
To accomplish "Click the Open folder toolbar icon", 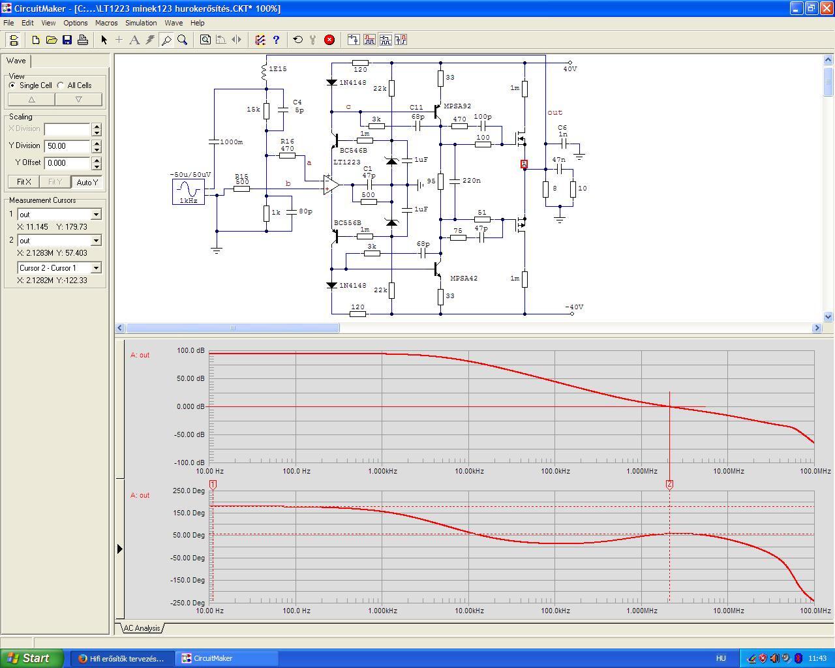I will tap(52, 40).
